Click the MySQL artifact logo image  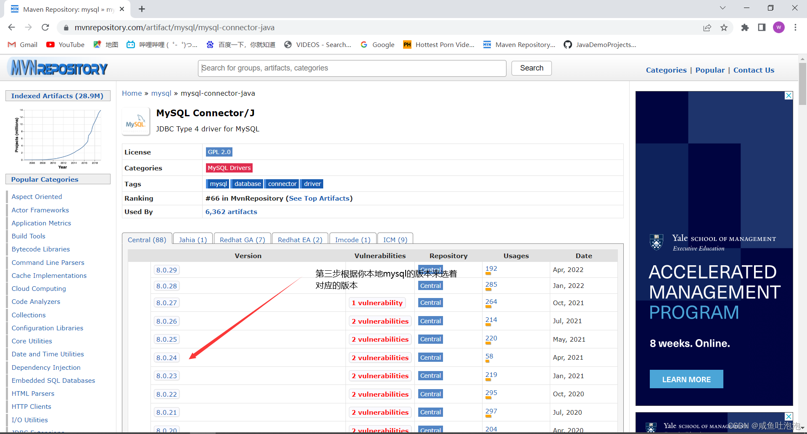[x=135, y=122]
